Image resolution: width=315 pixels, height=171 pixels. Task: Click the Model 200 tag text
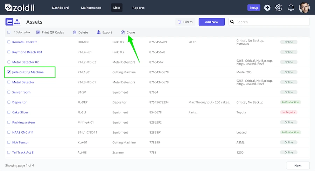(244, 72)
